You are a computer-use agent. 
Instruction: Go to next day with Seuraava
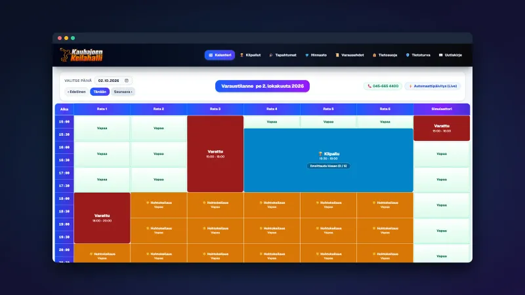point(123,92)
